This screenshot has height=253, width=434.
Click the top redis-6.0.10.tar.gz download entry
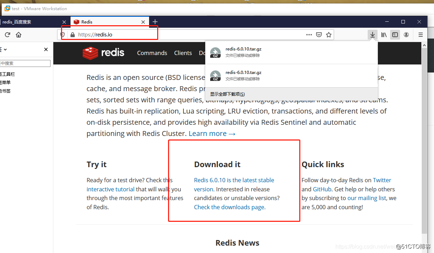coord(292,53)
